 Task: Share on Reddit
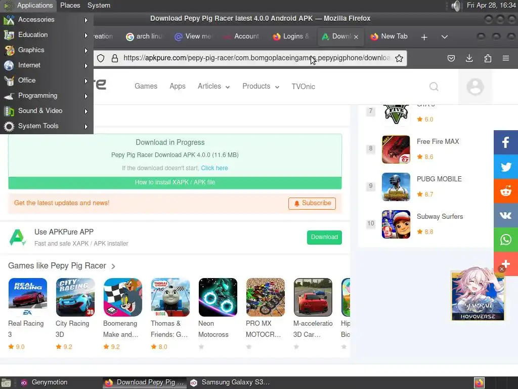(506, 191)
